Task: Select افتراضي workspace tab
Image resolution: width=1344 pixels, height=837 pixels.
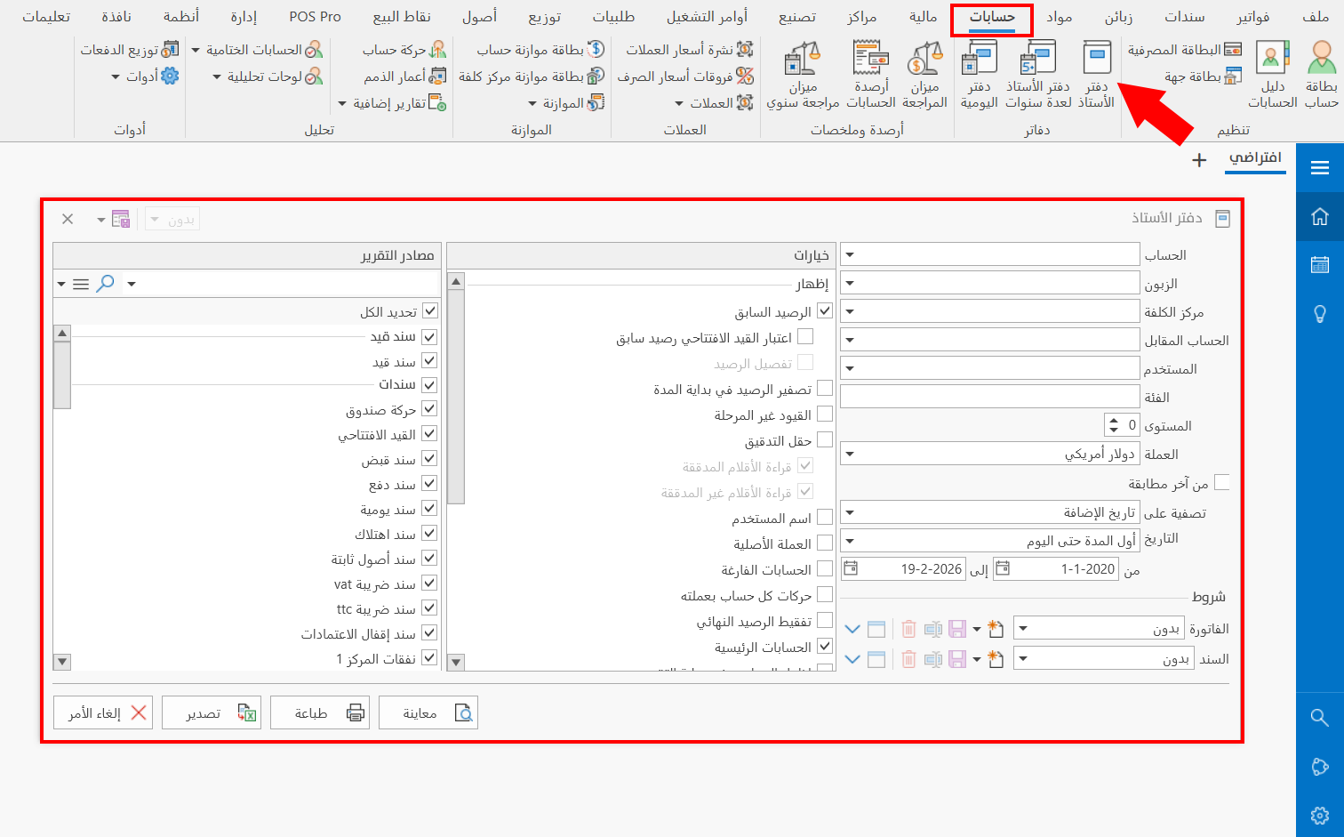Action: (1256, 157)
